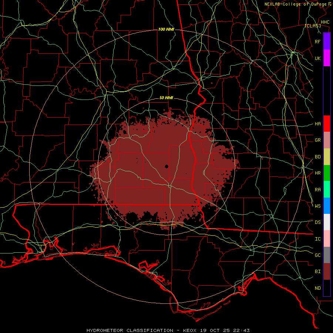Click the mint RA legend swatch

point(327,189)
